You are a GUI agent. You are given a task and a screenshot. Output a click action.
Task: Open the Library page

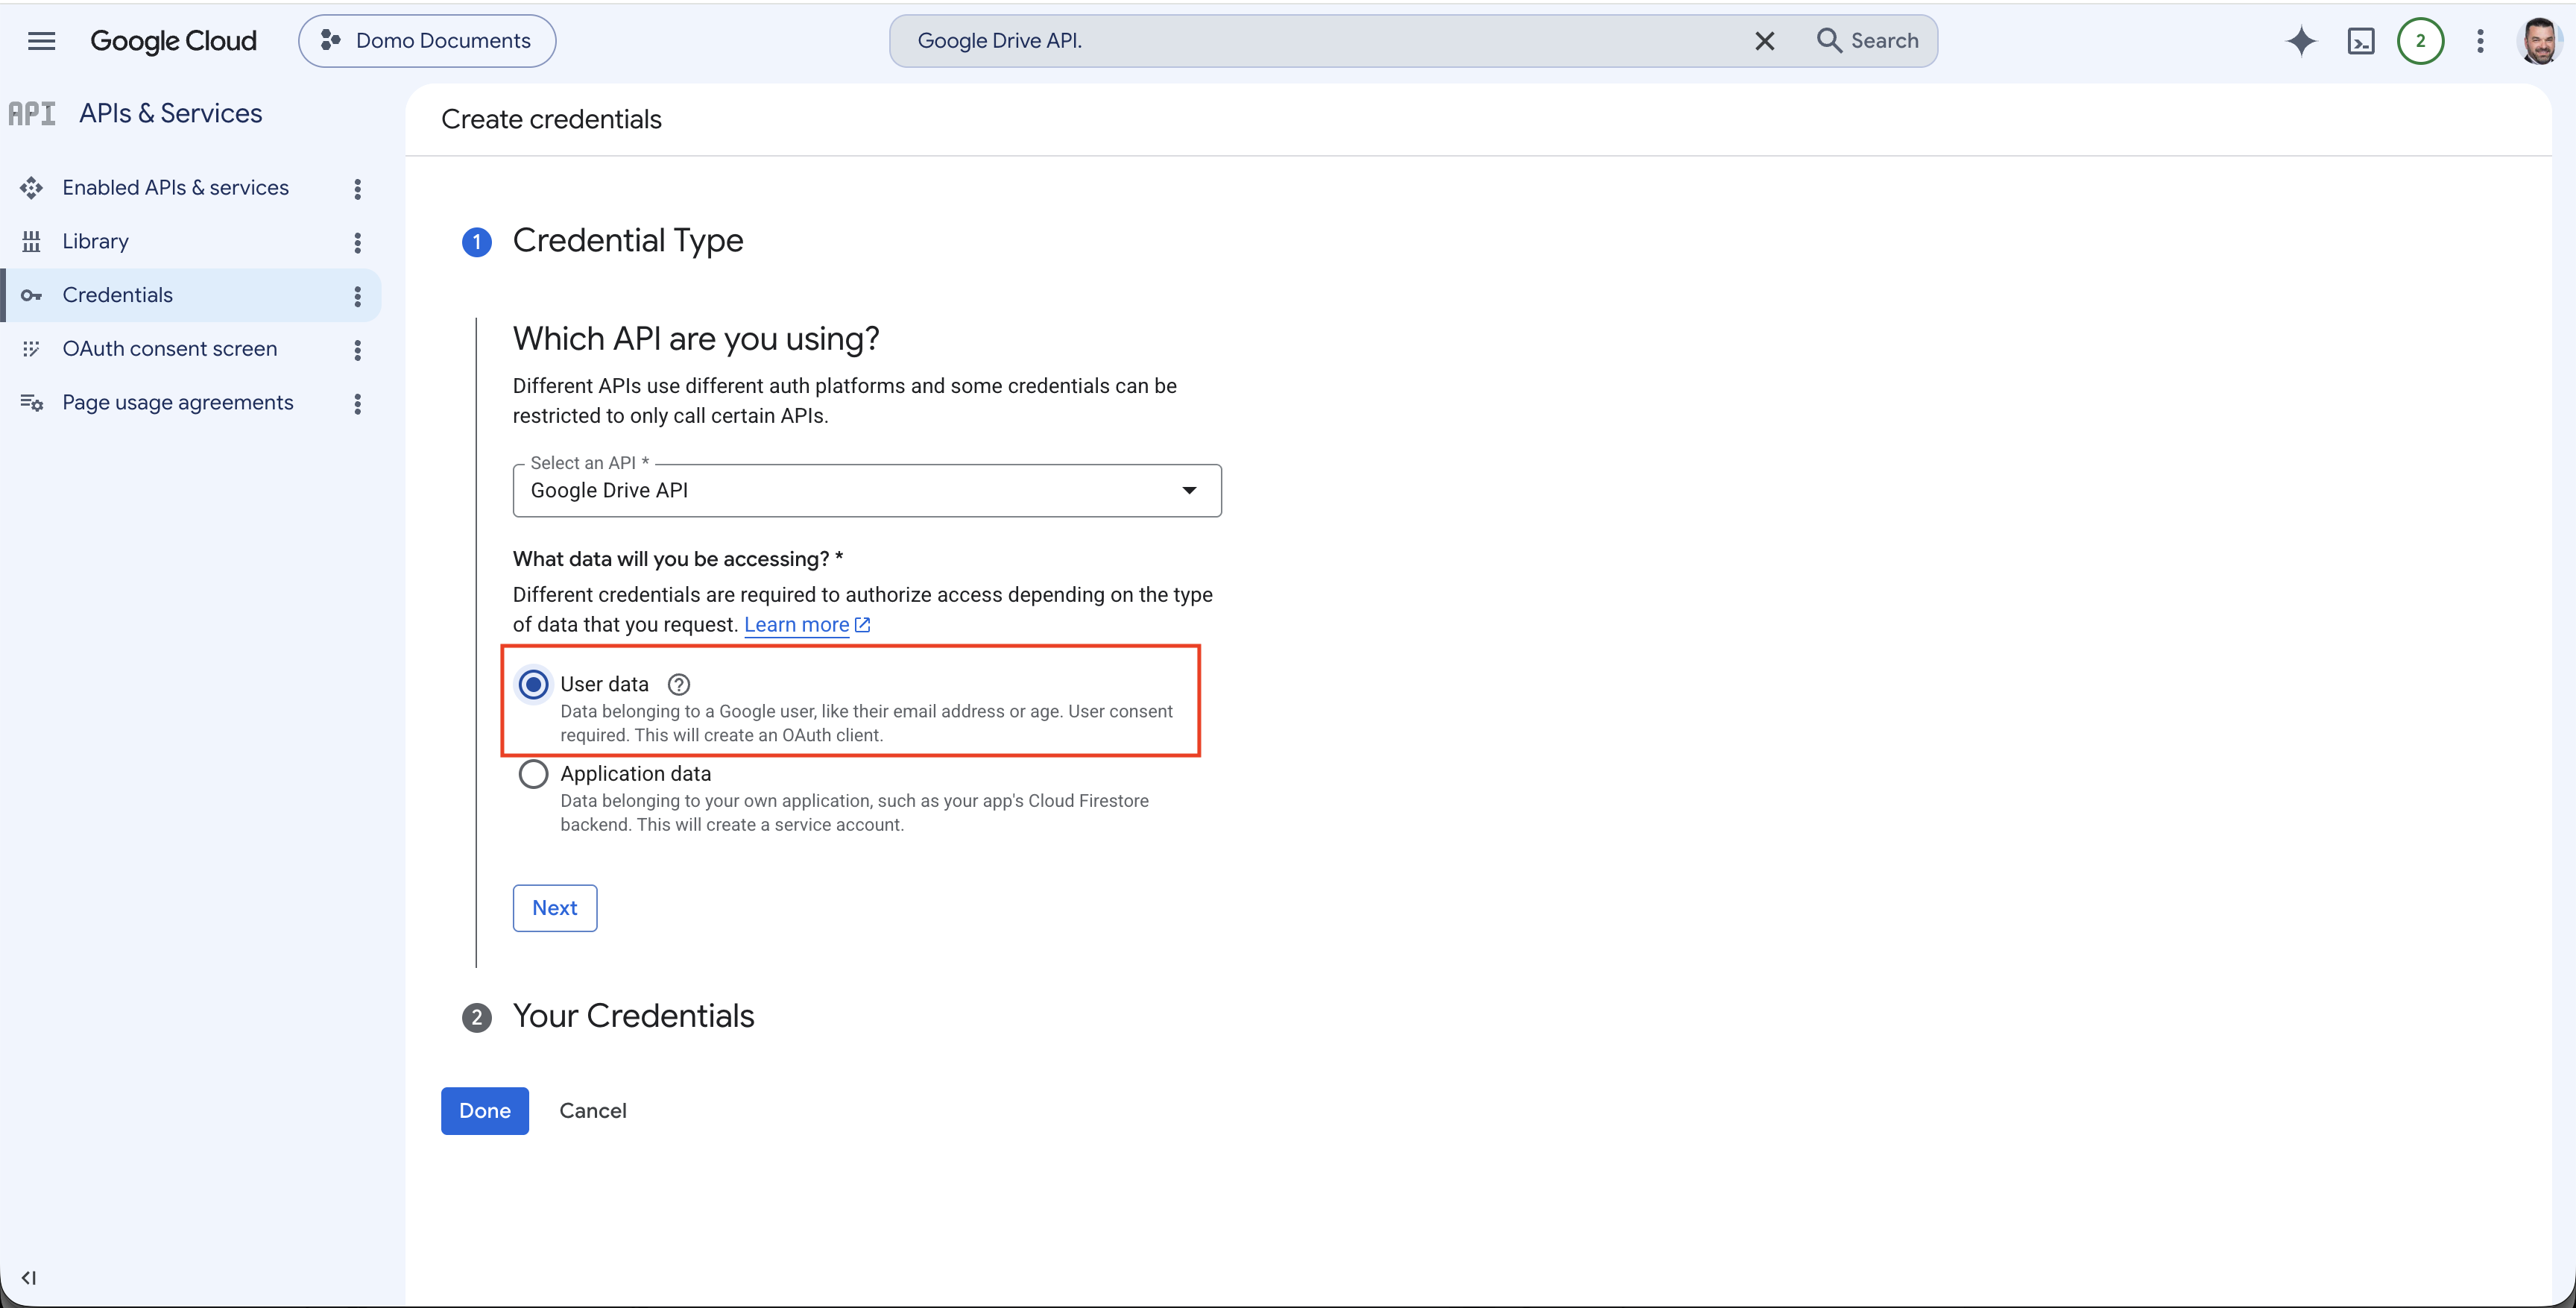point(95,241)
